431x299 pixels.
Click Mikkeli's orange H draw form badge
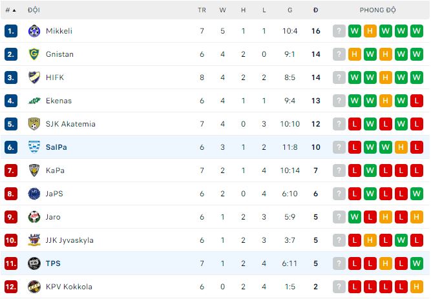(x=370, y=31)
